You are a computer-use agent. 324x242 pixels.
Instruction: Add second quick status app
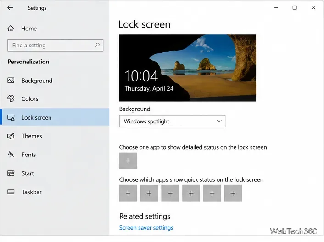[x=149, y=193]
